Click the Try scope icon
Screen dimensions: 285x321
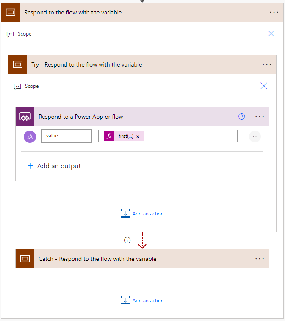18,64
